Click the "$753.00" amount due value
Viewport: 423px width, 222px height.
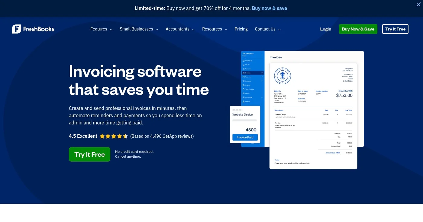click(344, 95)
